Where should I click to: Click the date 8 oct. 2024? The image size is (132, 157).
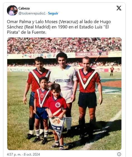coord(32,154)
